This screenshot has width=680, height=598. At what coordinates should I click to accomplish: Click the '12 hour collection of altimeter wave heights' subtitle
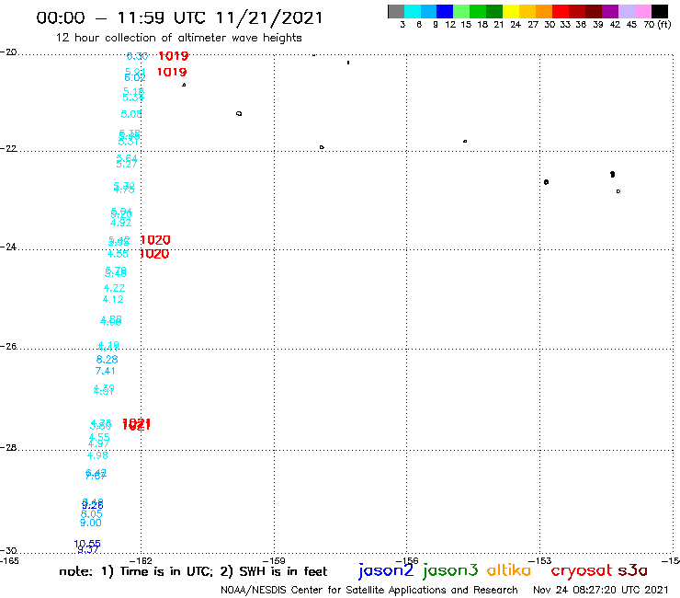178,38
